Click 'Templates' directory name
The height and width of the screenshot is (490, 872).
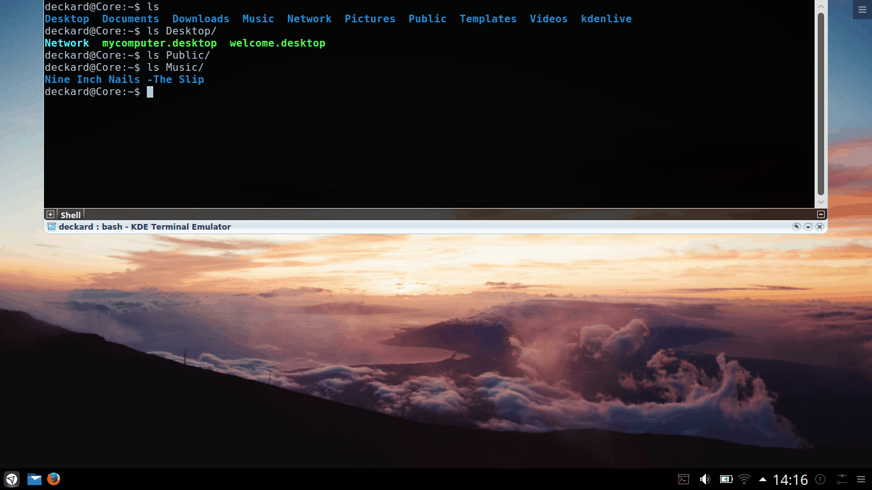coord(488,19)
